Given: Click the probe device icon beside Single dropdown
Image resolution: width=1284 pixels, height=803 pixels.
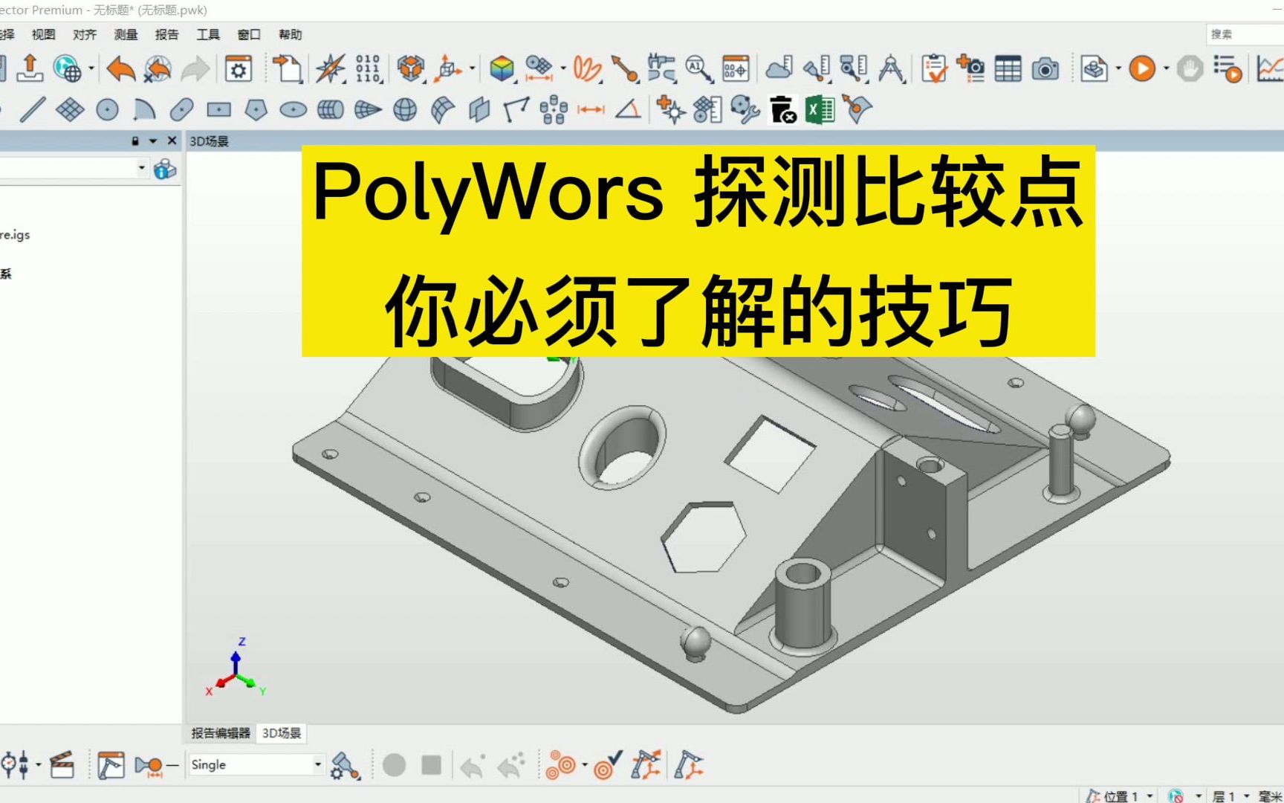Looking at the screenshot, I should pos(346,765).
